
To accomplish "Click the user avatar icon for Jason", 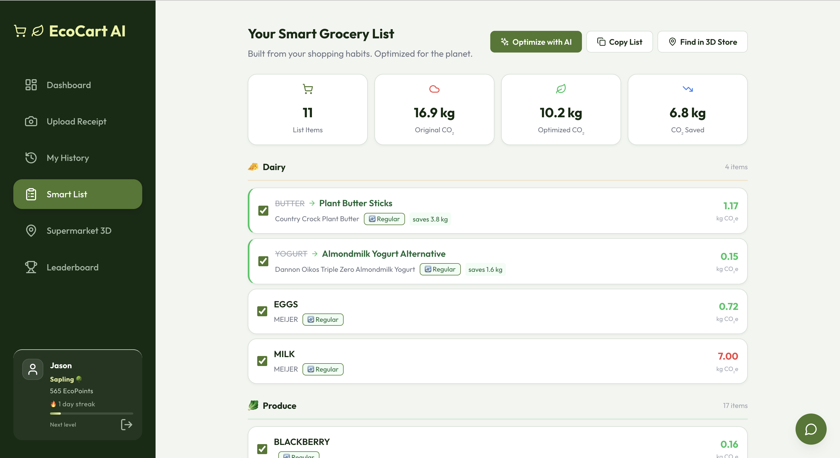I will click(x=32, y=369).
